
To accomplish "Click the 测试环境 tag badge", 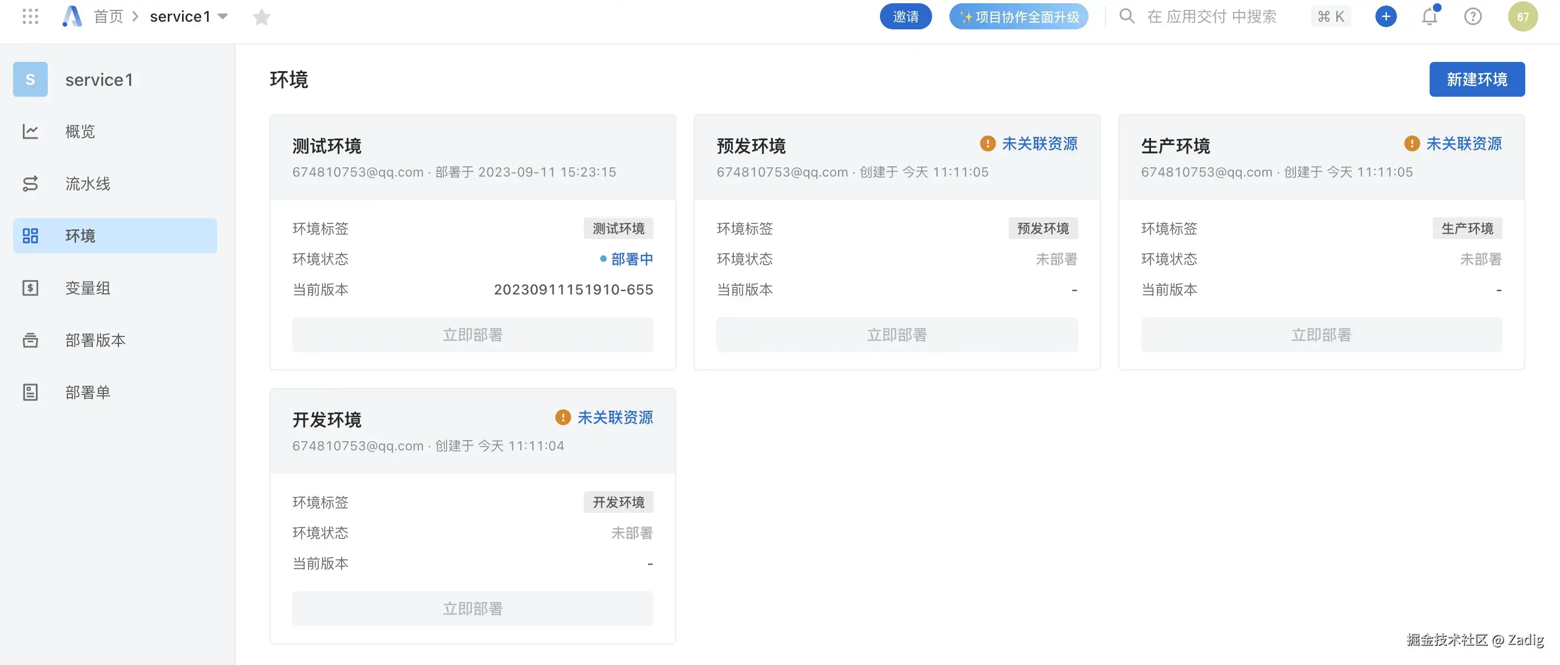I will pyautogui.click(x=618, y=228).
